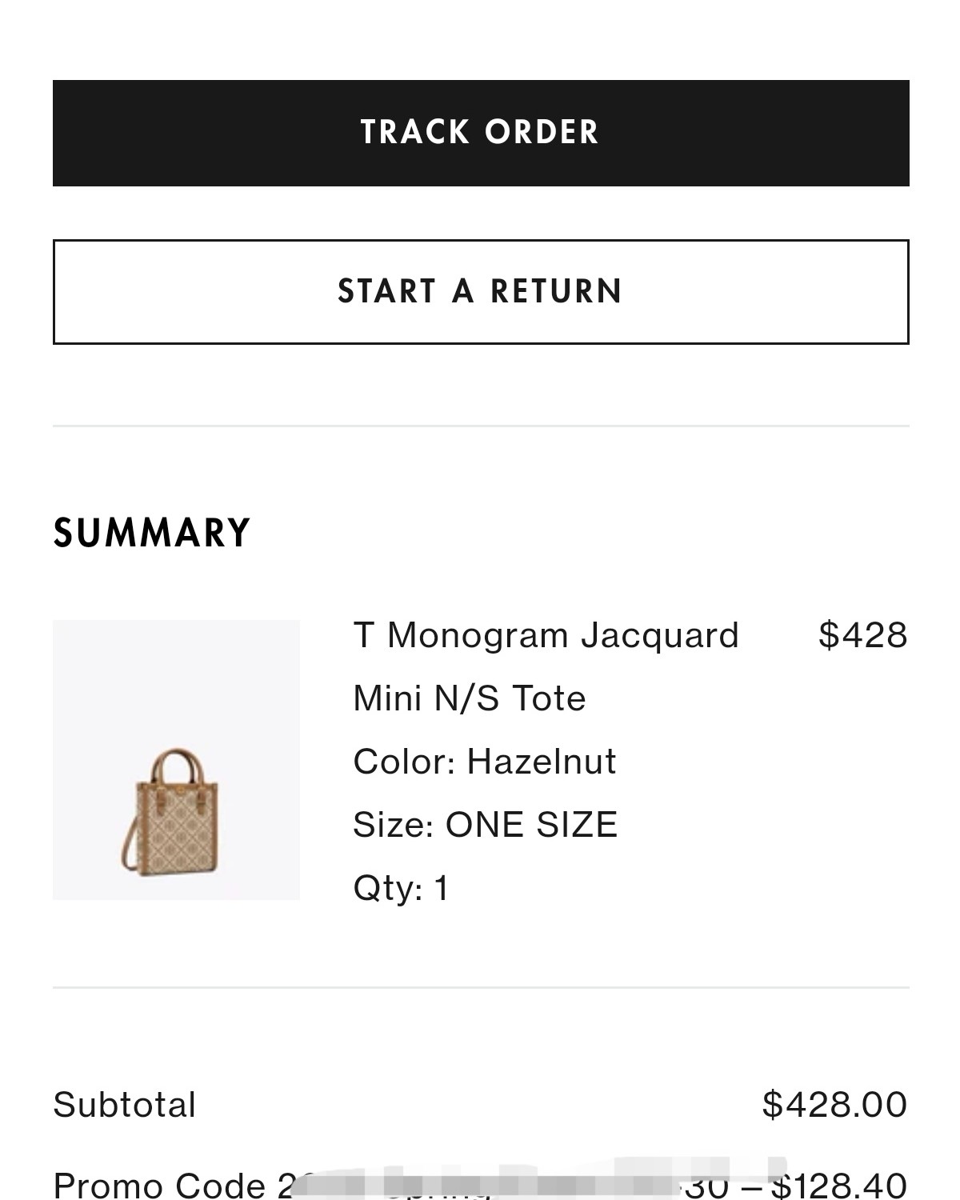960x1200 pixels.
Task: Click the Subtotal label
Action: [x=125, y=1105]
